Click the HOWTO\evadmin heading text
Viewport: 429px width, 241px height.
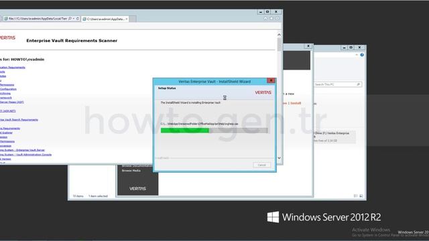tap(27, 60)
